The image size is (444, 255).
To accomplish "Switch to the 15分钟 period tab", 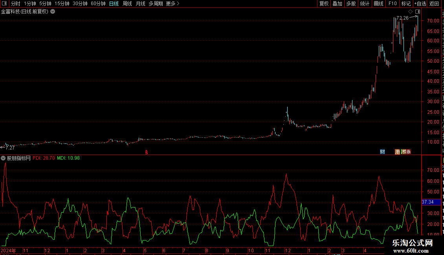I will pyautogui.click(x=62, y=4).
